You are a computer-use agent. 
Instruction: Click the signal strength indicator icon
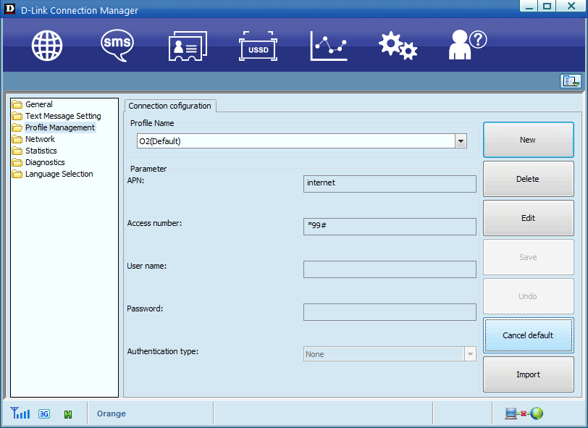(x=20, y=414)
